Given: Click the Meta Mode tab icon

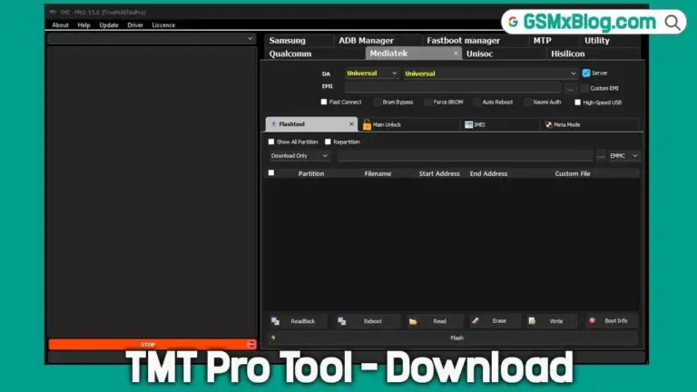Looking at the screenshot, I should (x=548, y=125).
